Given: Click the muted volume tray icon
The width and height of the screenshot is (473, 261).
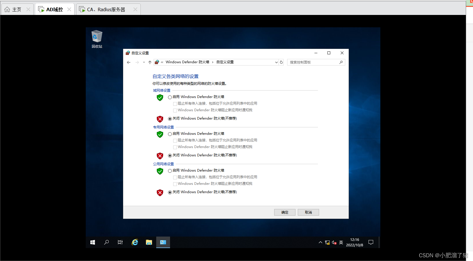Looking at the screenshot, I should point(334,243).
